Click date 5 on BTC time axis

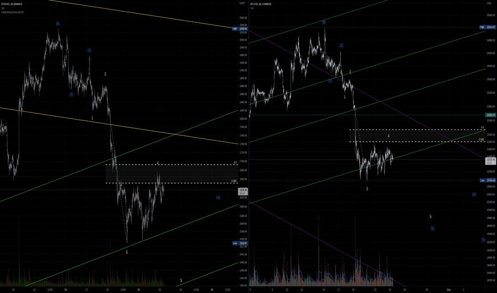click(x=250, y=289)
